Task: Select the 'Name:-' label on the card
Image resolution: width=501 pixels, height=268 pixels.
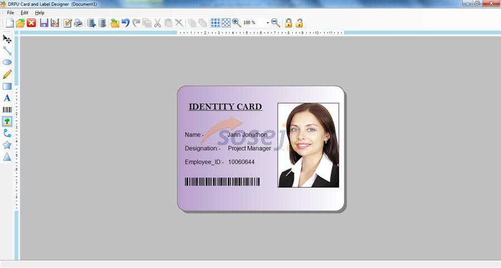Action: (x=194, y=135)
